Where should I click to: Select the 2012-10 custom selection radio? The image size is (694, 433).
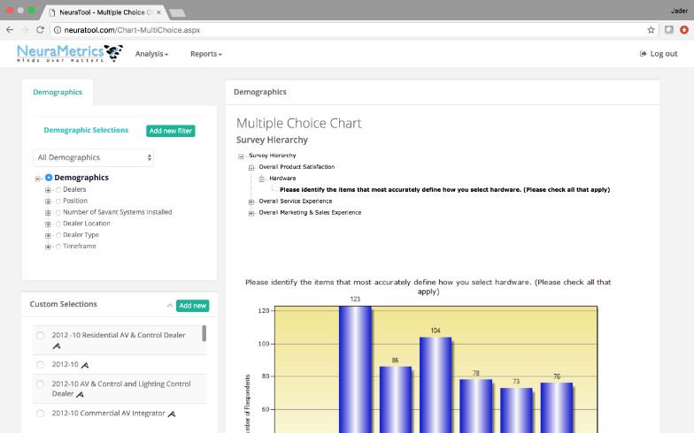click(41, 364)
